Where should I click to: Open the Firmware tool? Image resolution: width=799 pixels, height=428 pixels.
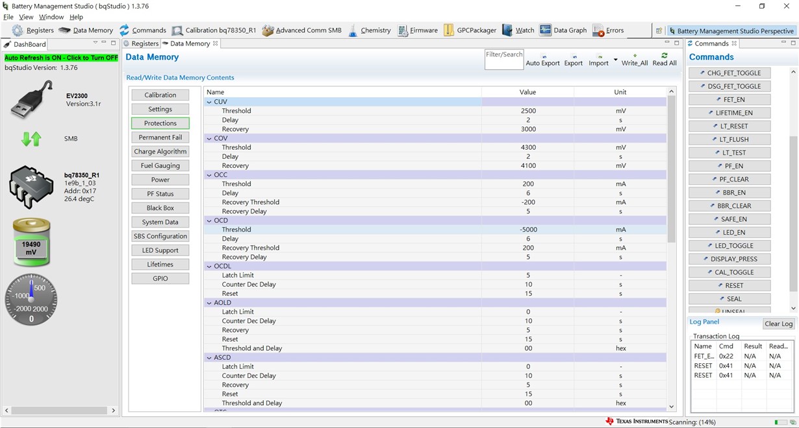click(418, 30)
